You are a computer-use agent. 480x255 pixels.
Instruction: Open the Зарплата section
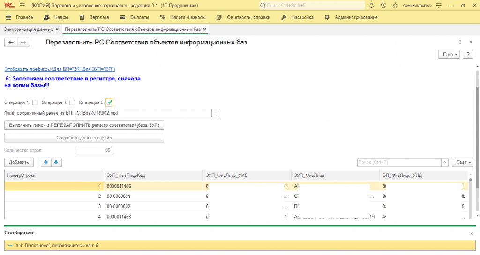(x=99, y=17)
